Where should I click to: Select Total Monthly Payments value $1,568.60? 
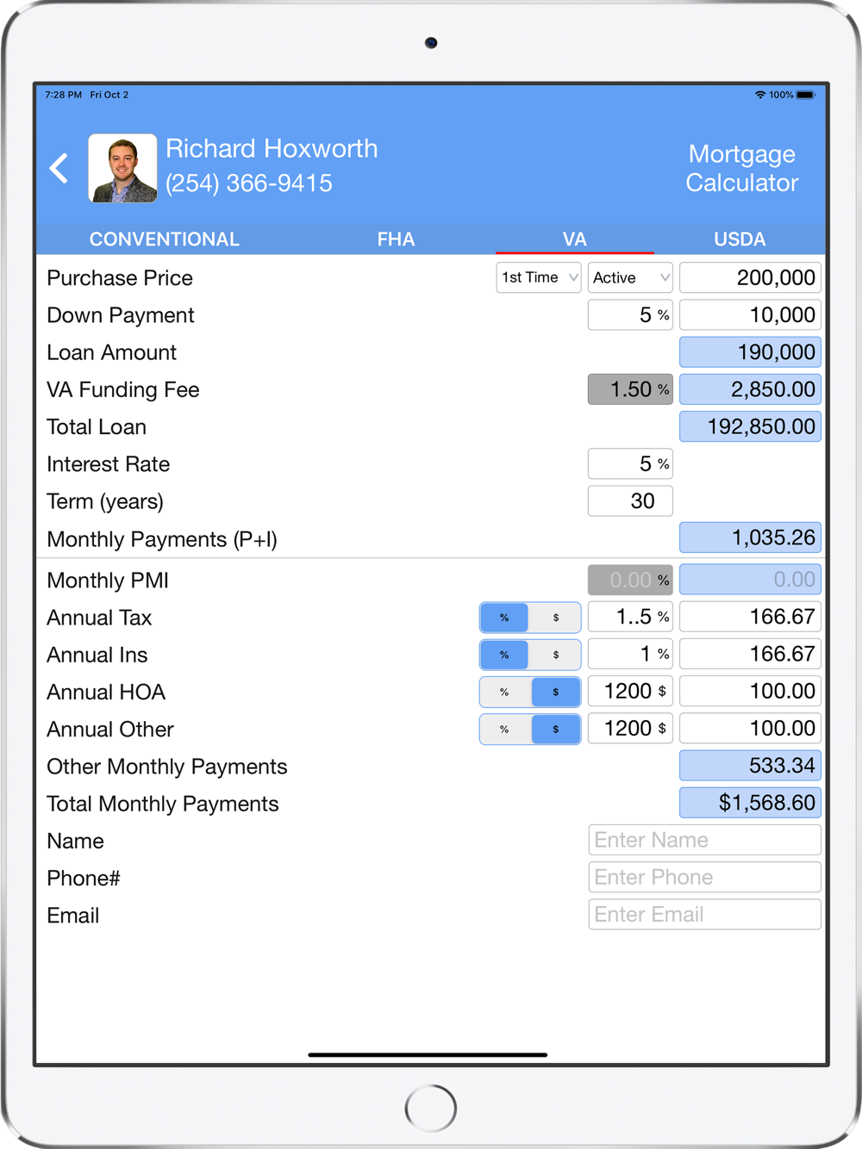pyautogui.click(x=750, y=803)
